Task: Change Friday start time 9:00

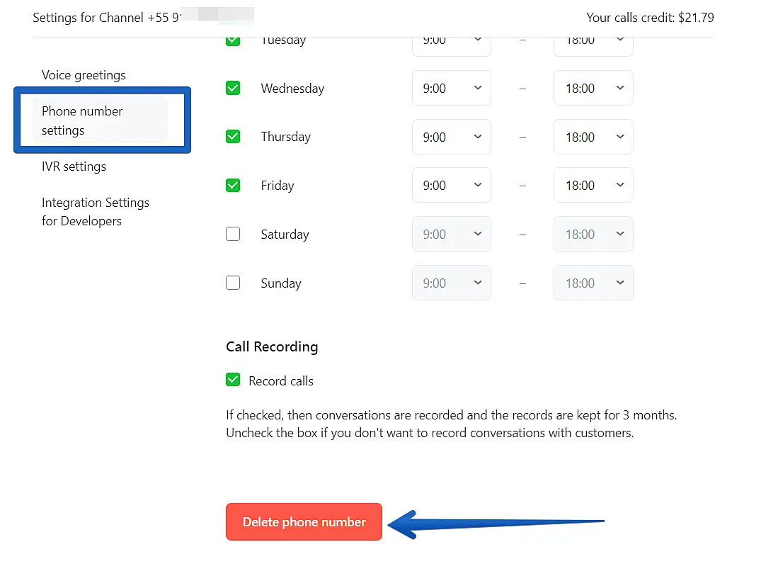Action: 452,186
